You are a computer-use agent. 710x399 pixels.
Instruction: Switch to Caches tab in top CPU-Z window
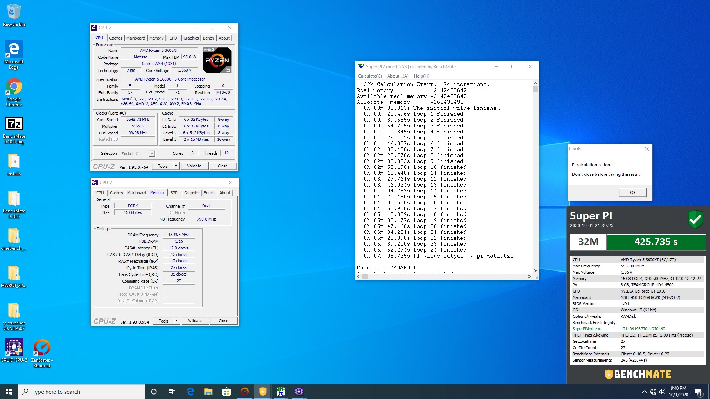click(x=115, y=38)
